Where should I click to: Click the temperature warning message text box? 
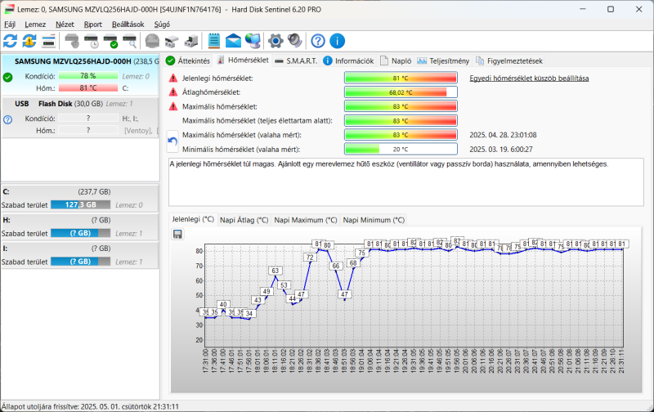point(405,181)
